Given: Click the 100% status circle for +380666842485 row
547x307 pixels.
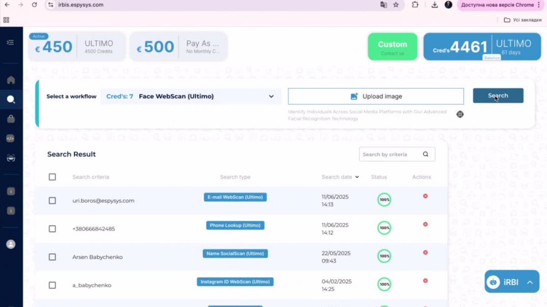Looking at the screenshot, I should pos(384,228).
